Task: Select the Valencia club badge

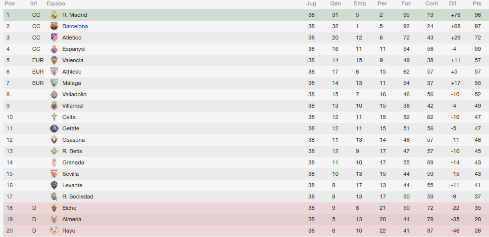Action: click(54, 60)
